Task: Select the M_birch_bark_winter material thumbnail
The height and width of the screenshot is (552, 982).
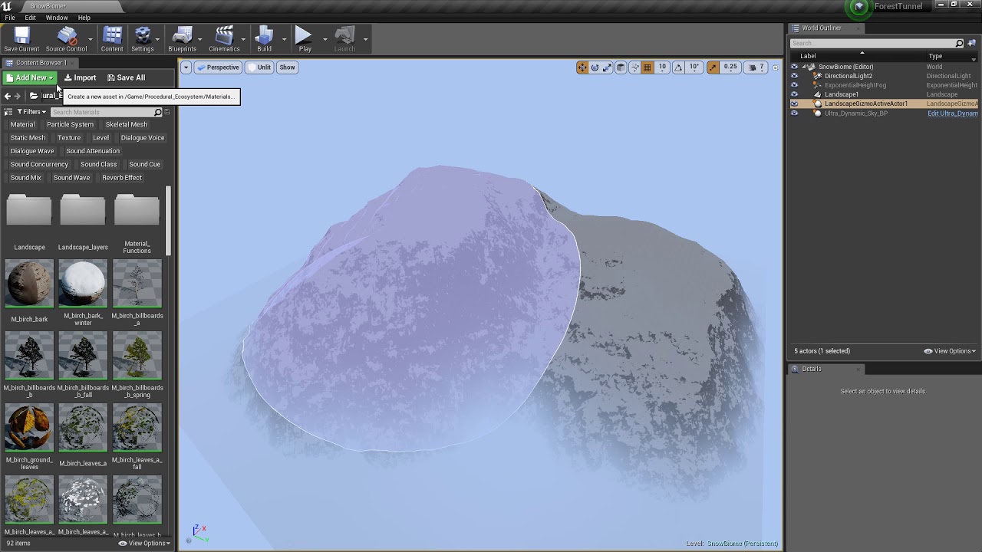Action: tap(83, 283)
